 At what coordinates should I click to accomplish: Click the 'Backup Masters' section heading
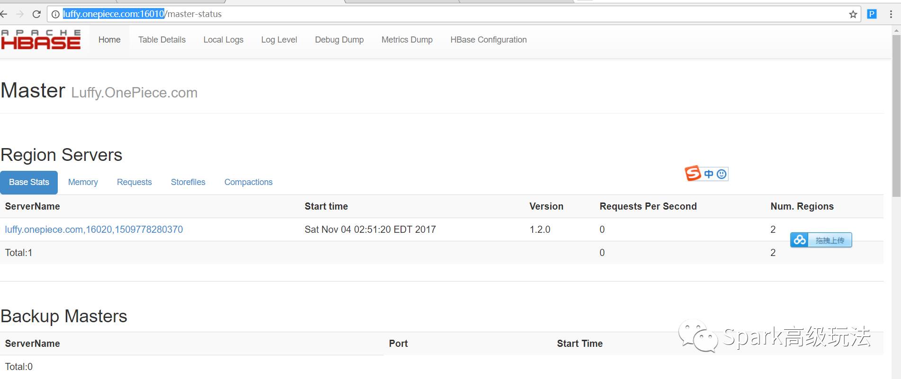[x=64, y=316]
